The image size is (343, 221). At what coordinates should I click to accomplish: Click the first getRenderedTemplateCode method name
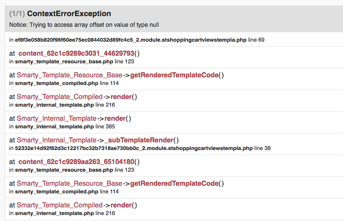(174, 75)
